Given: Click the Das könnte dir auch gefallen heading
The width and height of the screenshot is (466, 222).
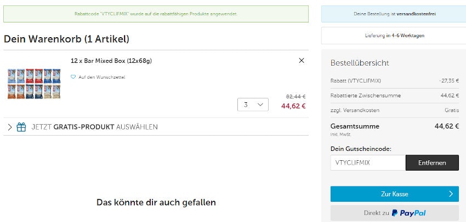Looking at the screenshot, I should pyautogui.click(x=156, y=202).
